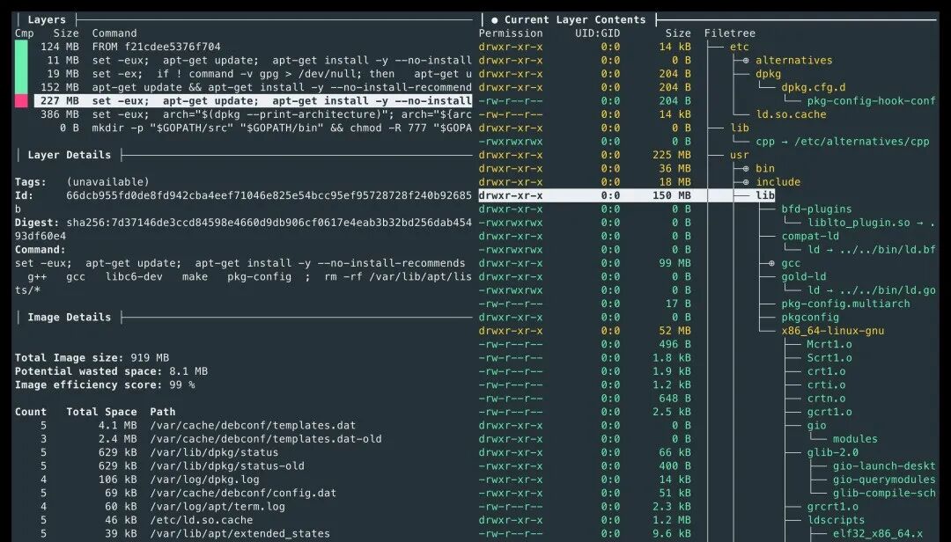The width and height of the screenshot is (951, 542).
Task: Expand the collapsed alternatives directory node
Action: pyautogui.click(x=746, y=61)
